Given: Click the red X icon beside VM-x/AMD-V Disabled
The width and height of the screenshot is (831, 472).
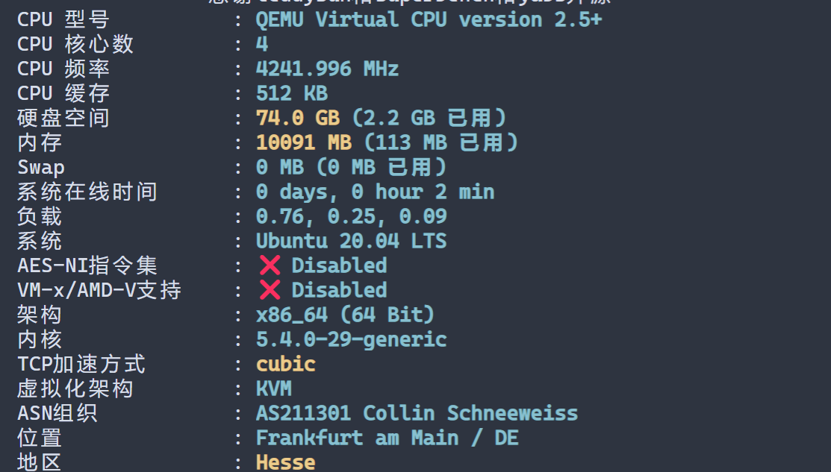Looking at the screenshot, I should [x=270, y=290].
